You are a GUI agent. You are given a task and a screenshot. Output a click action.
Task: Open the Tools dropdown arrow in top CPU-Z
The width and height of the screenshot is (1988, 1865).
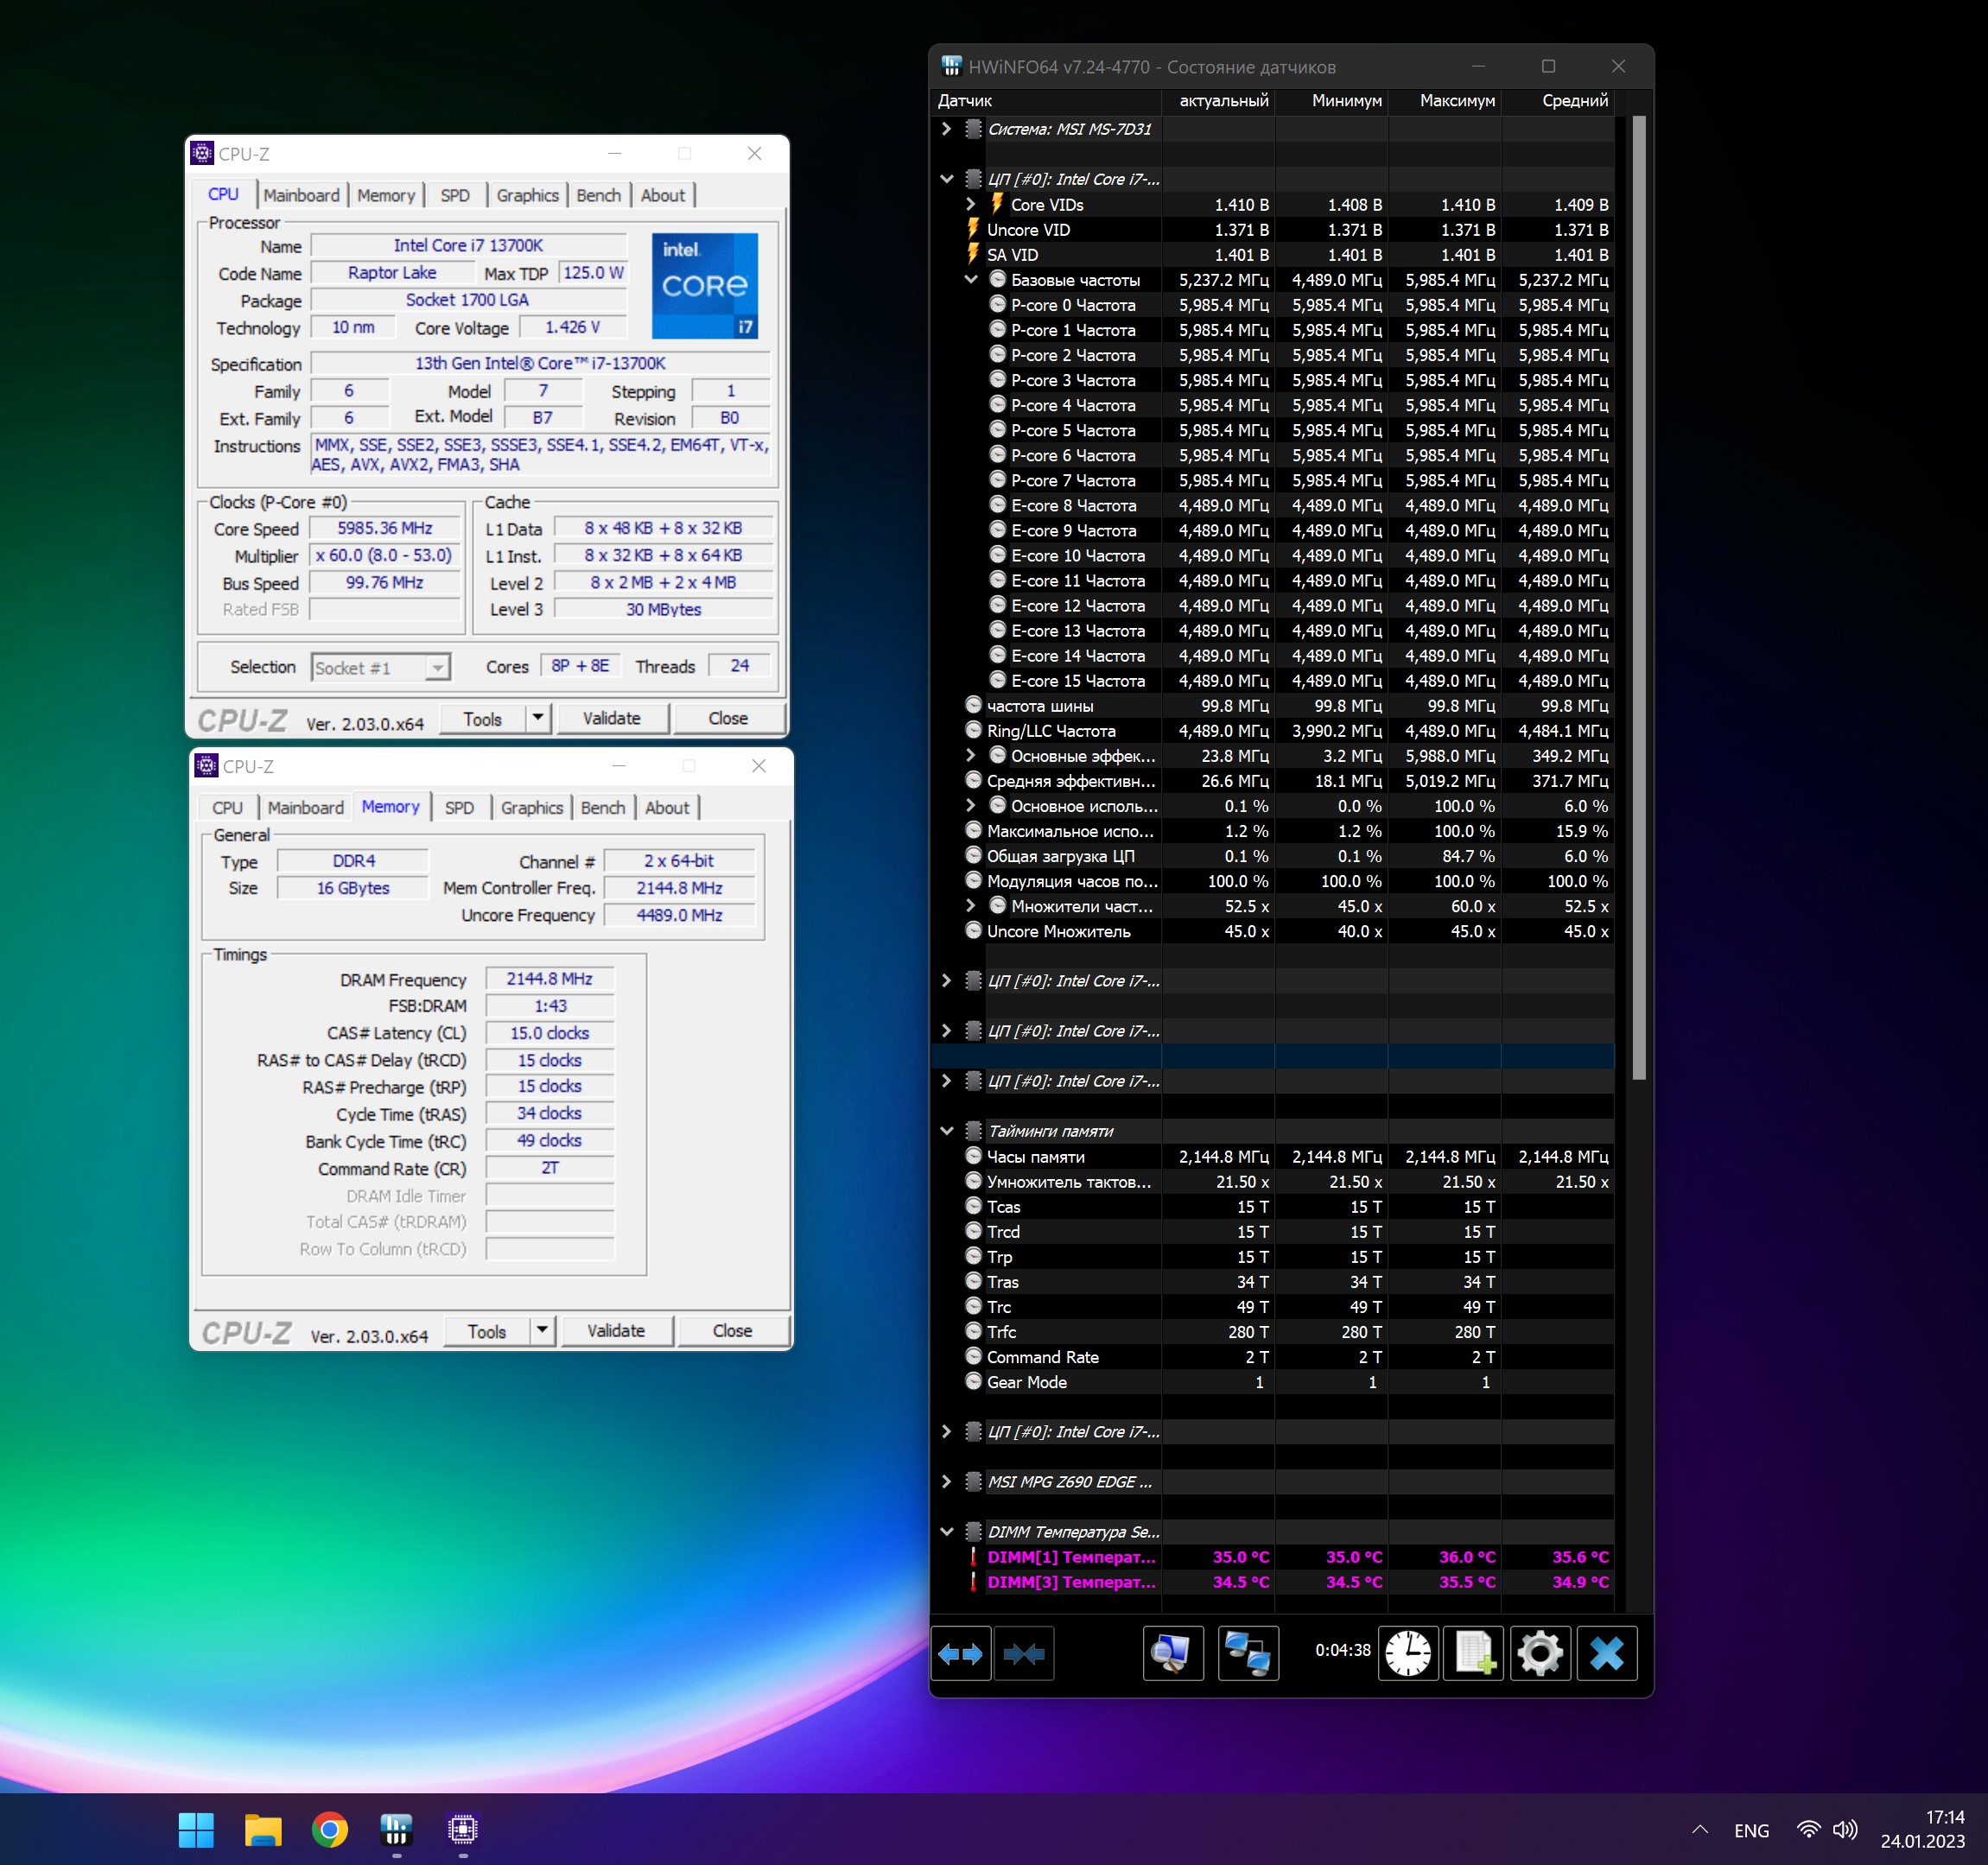(538, 718)
